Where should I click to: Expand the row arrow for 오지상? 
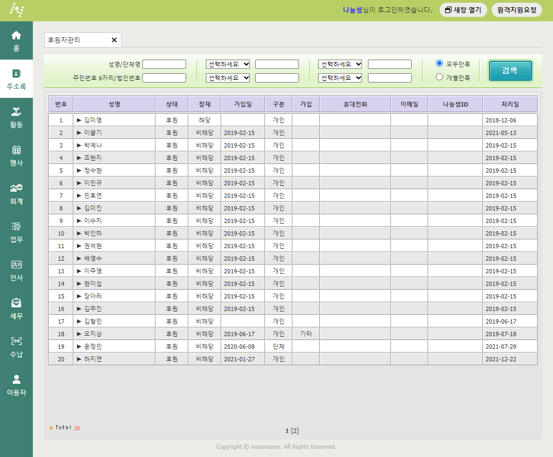(79, 334)
